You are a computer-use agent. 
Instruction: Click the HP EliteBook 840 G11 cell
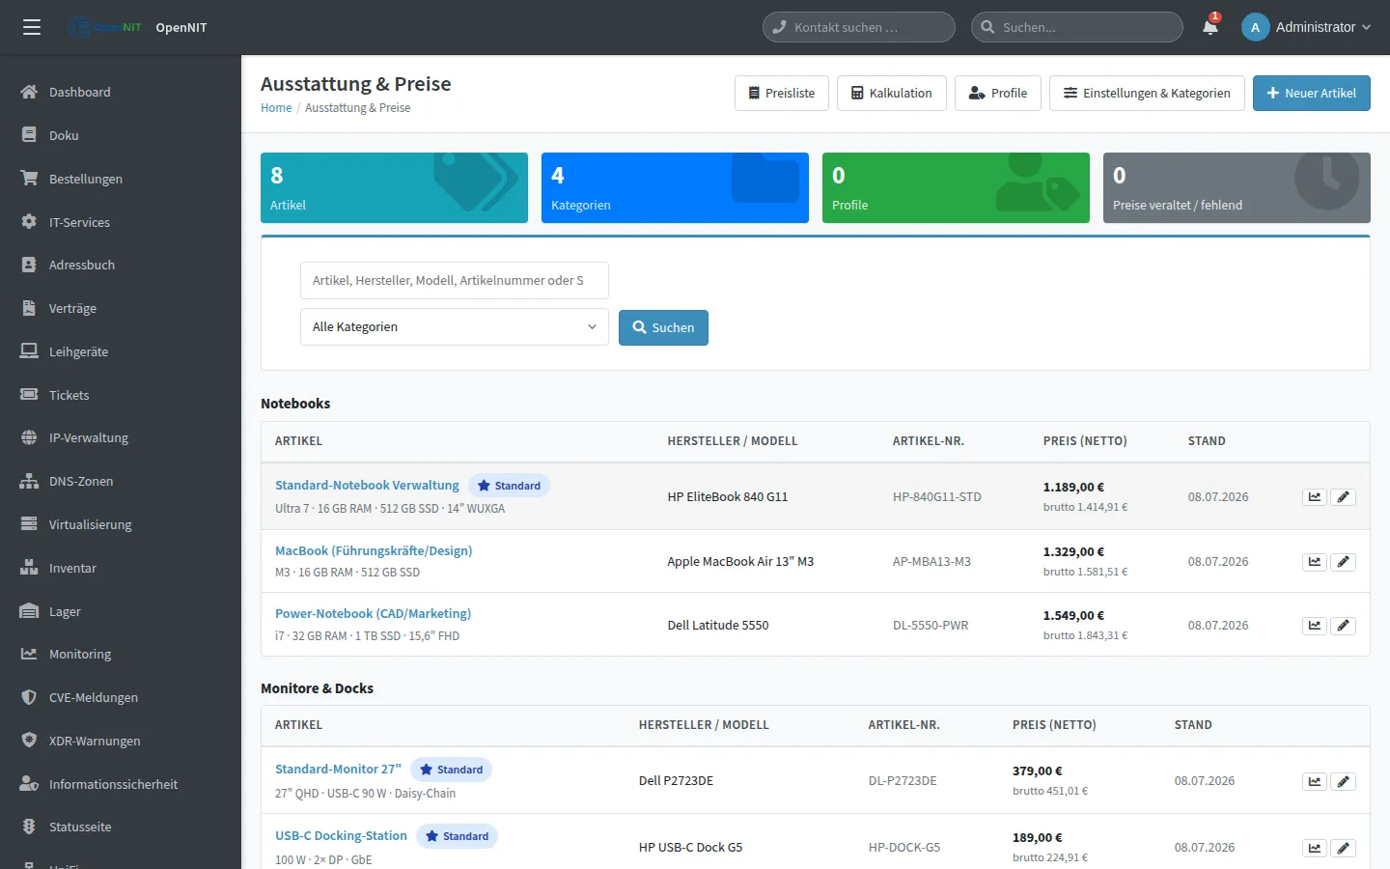click(x=728, y=497)
